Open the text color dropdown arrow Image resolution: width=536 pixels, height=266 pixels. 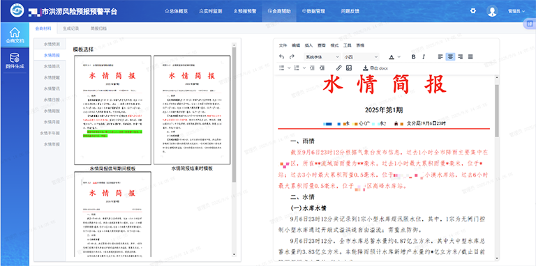coord(399,57)
